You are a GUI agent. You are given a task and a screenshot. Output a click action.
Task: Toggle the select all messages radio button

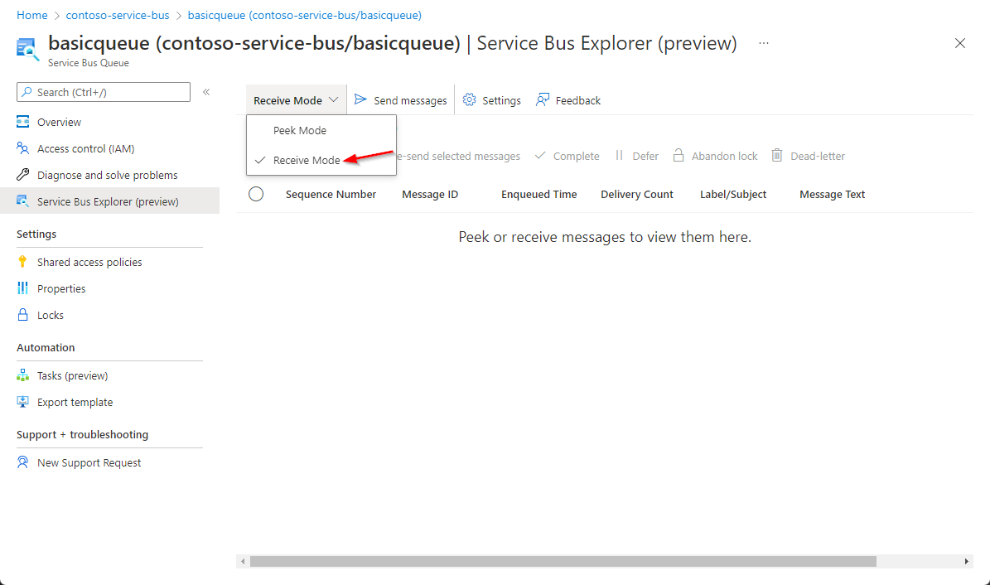point(256,194)
